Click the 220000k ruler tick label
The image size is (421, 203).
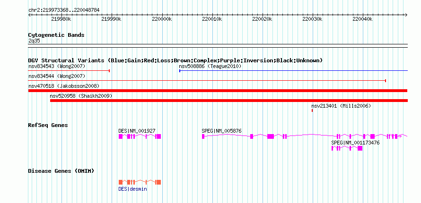pos(162,19)
